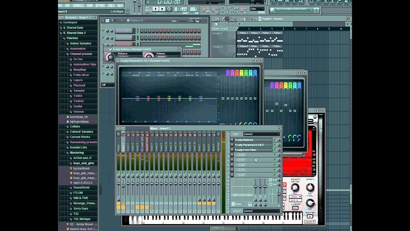Select the playlist mute tool
Viewport: 410px width, 231px height.
235,19
